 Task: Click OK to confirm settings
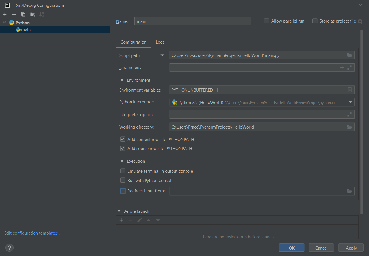(x=292, y=248)
